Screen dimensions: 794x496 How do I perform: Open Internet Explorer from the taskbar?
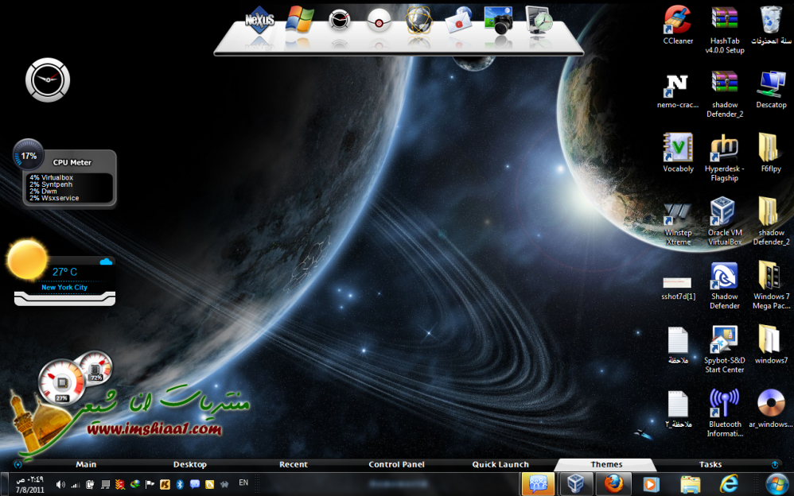tap(729, 484)
